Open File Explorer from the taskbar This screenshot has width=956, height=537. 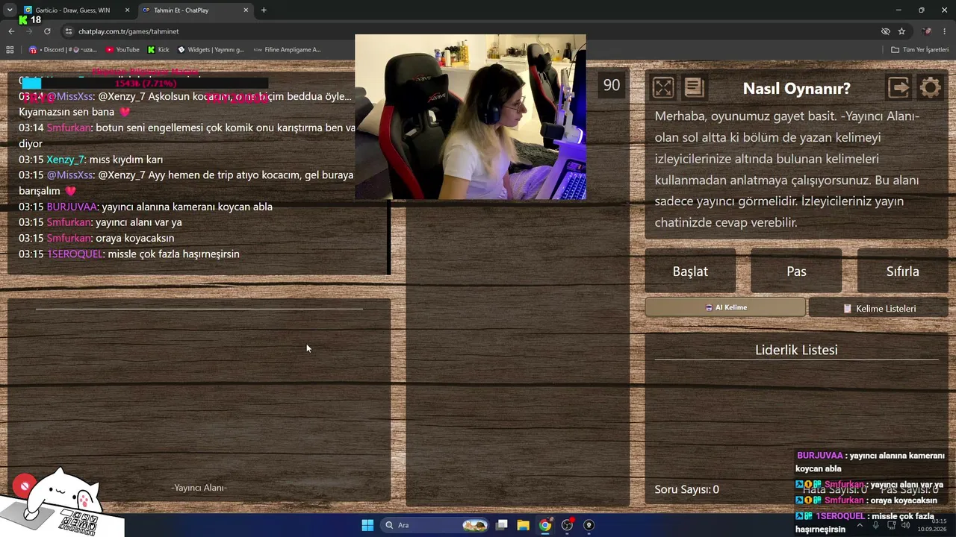coord(523,525)
